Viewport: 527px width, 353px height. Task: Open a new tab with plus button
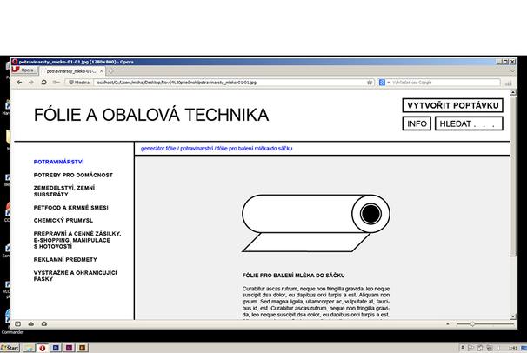coord(109,70)
